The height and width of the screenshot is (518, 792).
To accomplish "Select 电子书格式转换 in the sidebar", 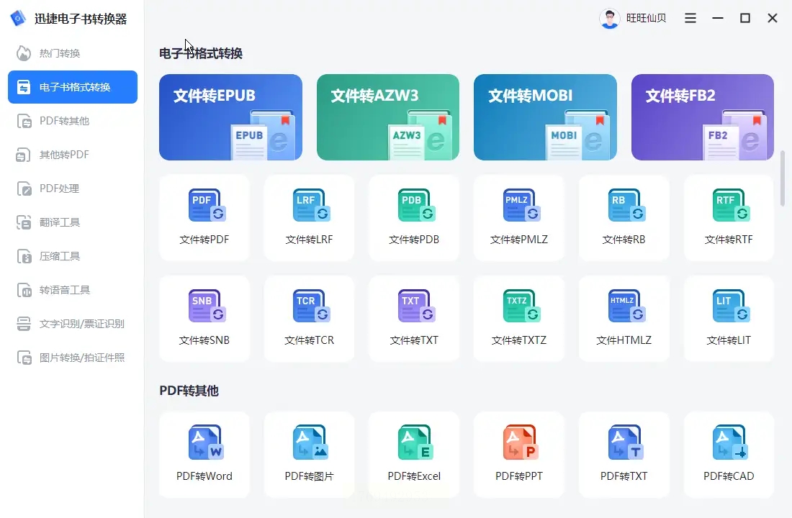I will point(73,87).
